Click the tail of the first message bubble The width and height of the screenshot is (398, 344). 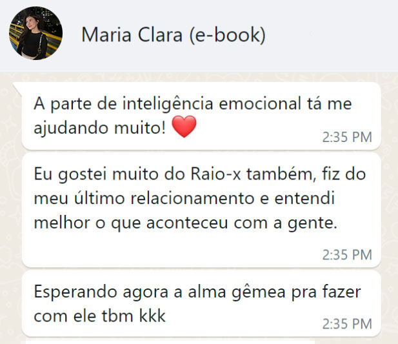[x=18, y=88]
